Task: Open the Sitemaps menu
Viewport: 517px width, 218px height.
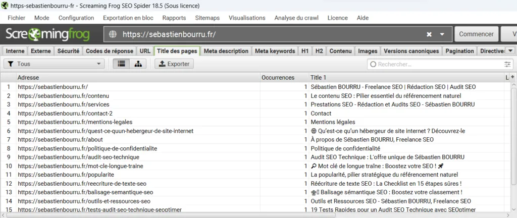Action: (208, 18)
